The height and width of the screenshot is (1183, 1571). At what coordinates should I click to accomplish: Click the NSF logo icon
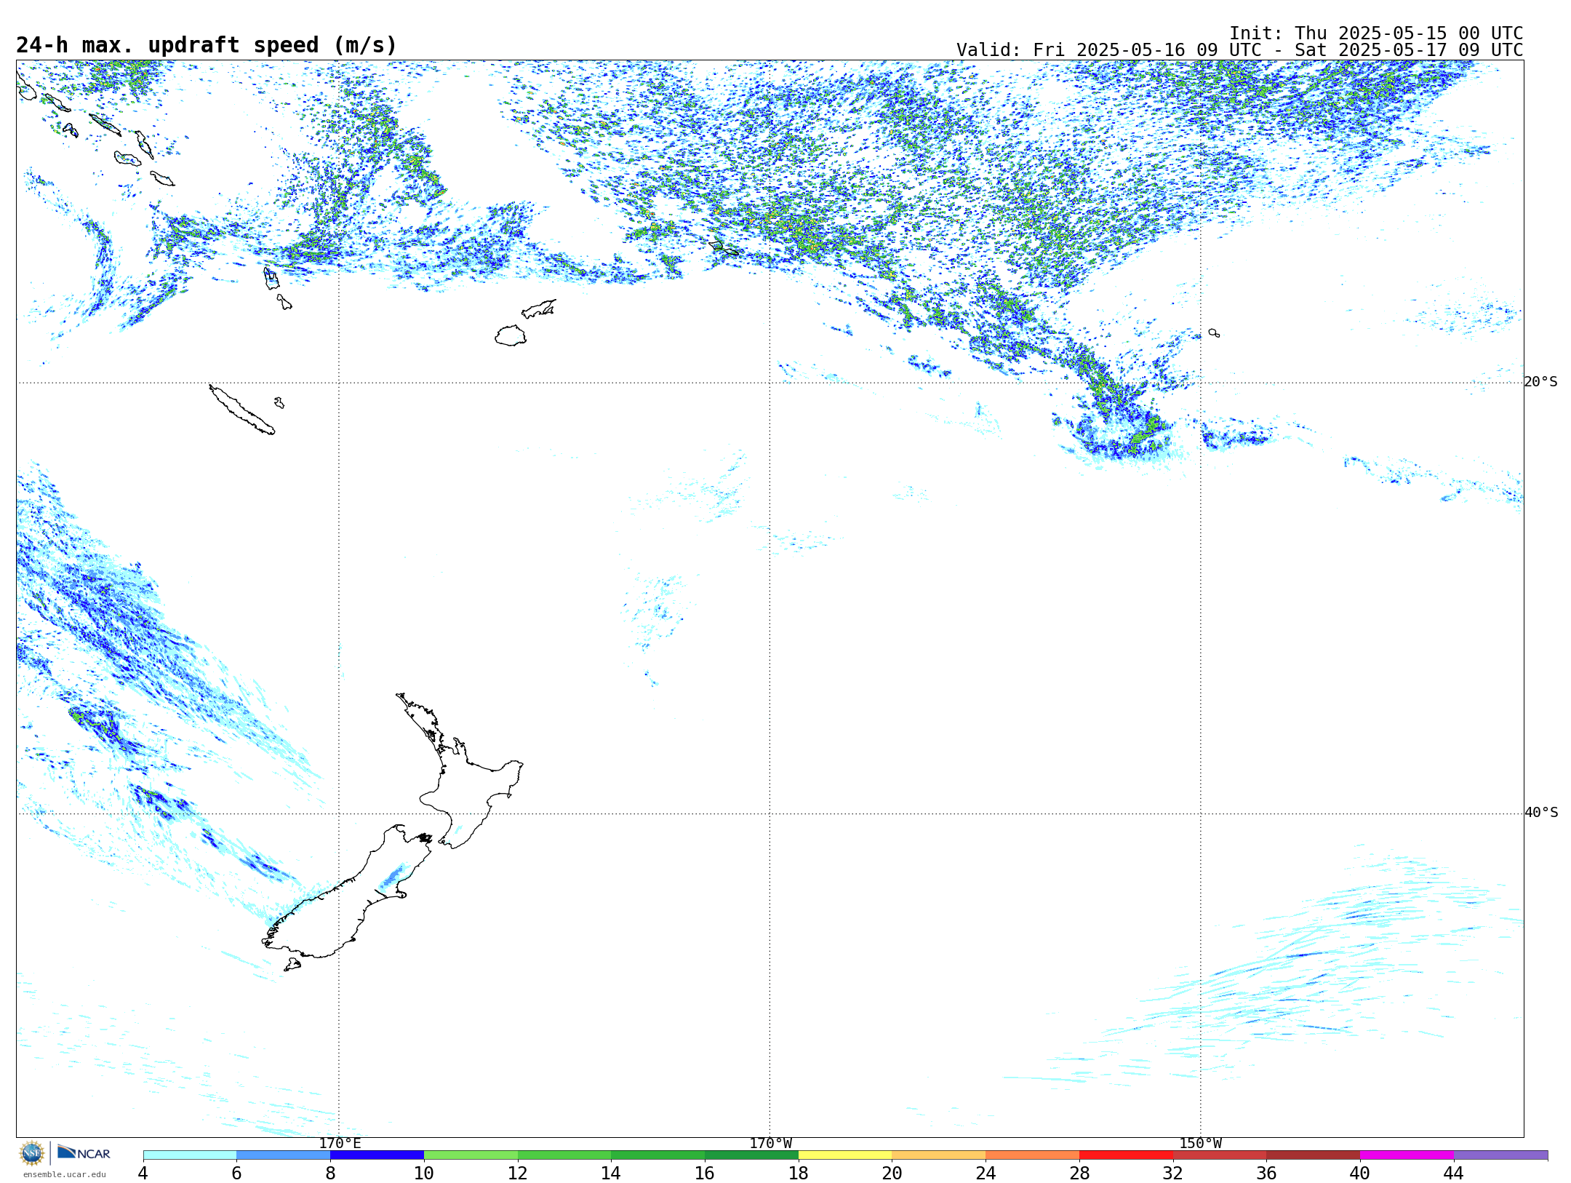[32, 1153]
